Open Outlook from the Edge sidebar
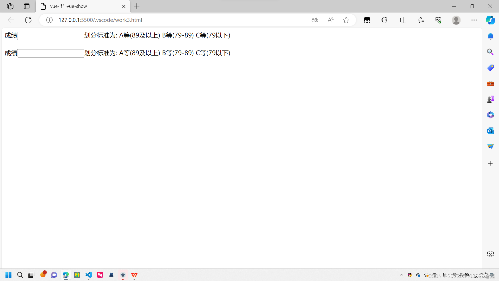499x281 pixels. pyautogui.click(x=491, y=131)
